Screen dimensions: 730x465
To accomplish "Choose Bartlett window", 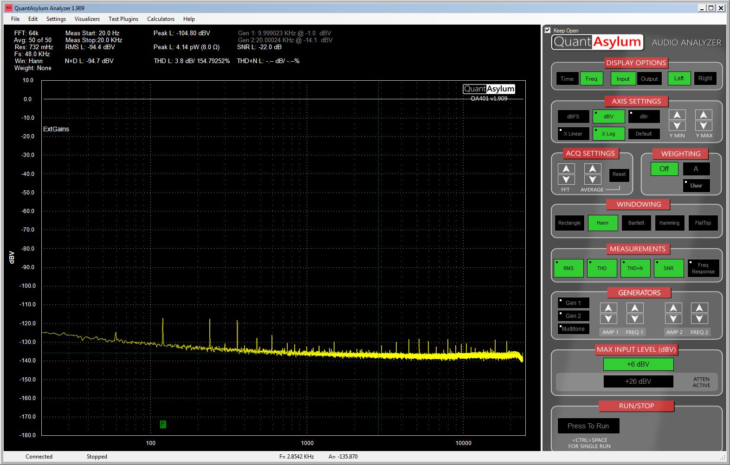I will (636, 223).
